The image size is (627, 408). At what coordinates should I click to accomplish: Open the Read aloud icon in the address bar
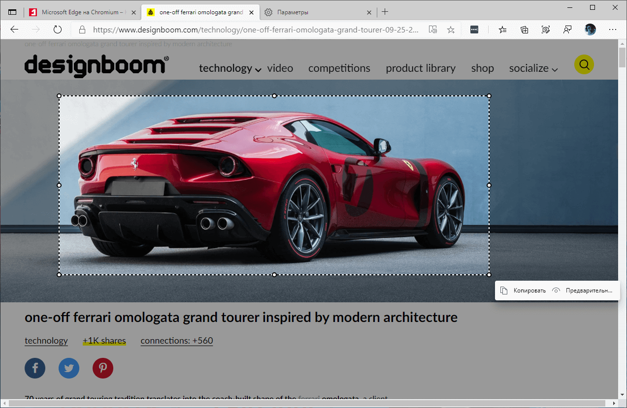click(x=433, y=29)
